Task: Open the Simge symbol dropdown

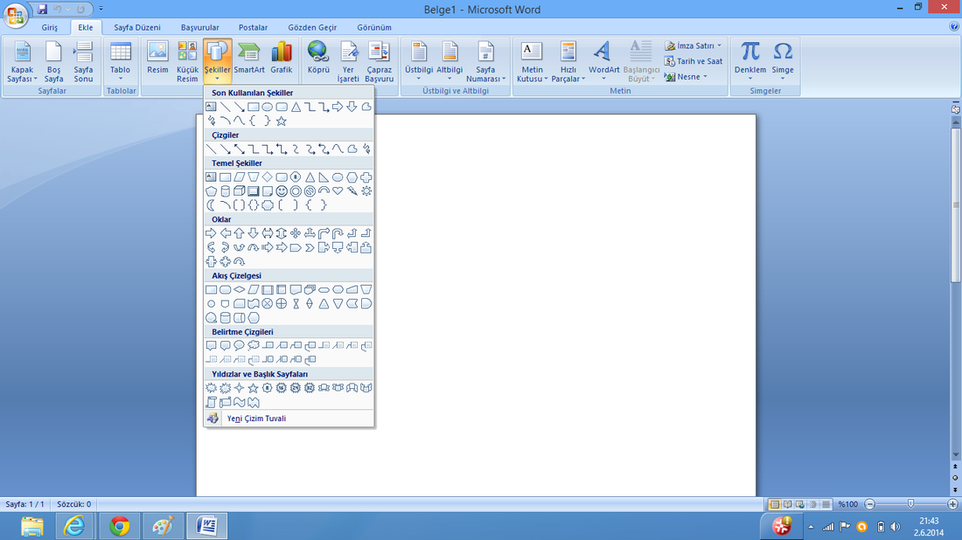Action: coord(783,60)
